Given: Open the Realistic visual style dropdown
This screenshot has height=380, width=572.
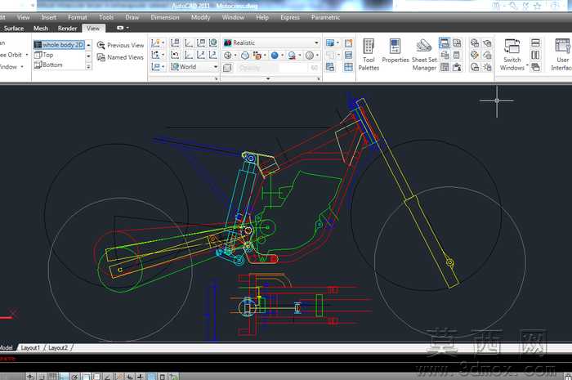Looking at the screenshot, I should [316, 43].
